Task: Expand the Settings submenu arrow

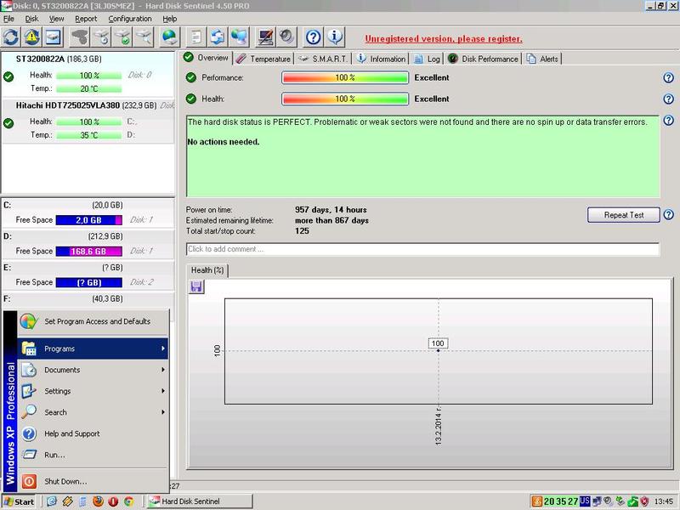Action: [163, 391]
